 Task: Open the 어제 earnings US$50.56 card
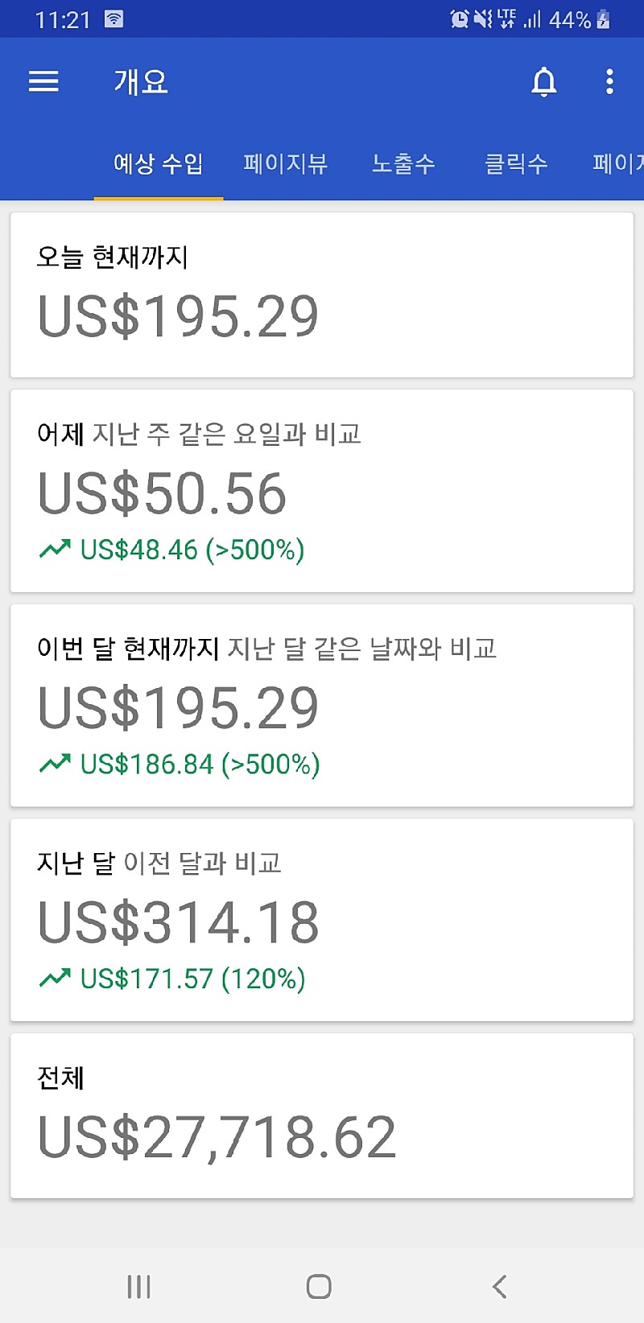(x=322, y=491)
